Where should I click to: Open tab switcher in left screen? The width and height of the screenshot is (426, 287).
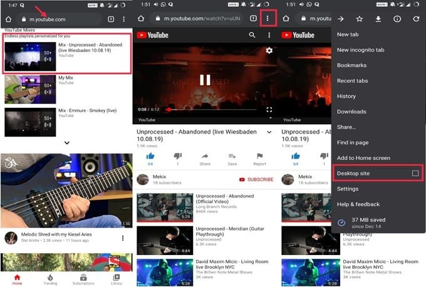[111, 19]
